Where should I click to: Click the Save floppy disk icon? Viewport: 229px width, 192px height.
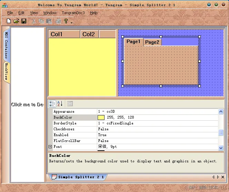click(x=24, y=21)
